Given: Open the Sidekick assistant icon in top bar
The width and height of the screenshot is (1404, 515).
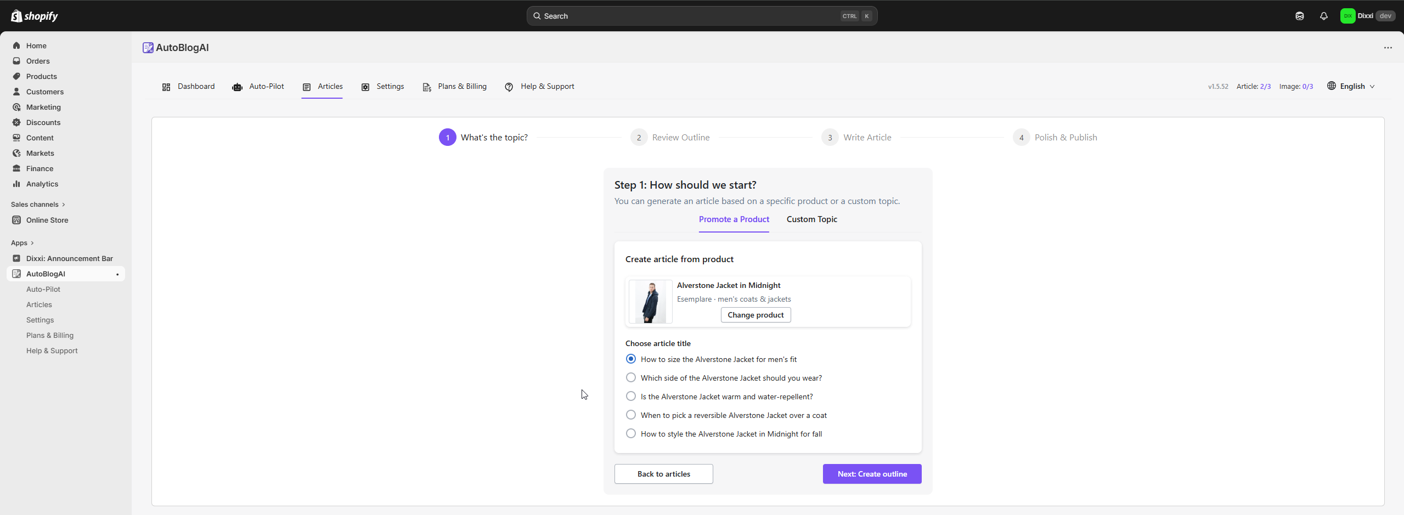Looking at the screenshot, I should tap(1299, 16).
